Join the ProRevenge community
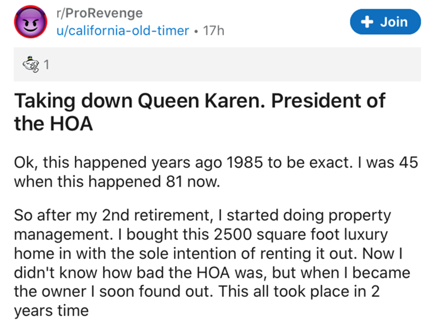Viewport: 436px width, 331px height. click(385, 22)
